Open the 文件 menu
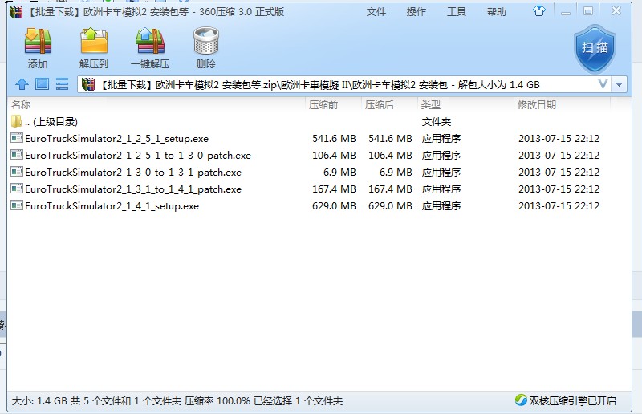The image size is (642, 414). 376,12
